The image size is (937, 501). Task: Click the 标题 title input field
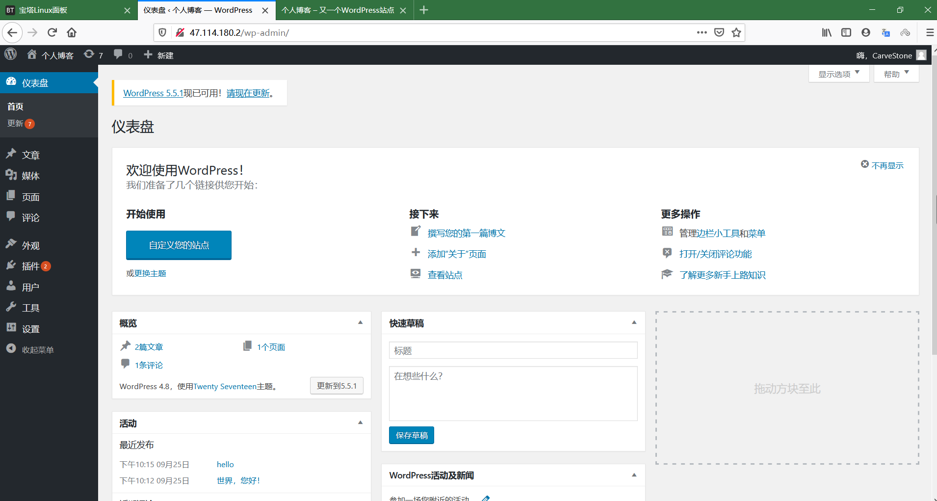click(x=513, y=350)
